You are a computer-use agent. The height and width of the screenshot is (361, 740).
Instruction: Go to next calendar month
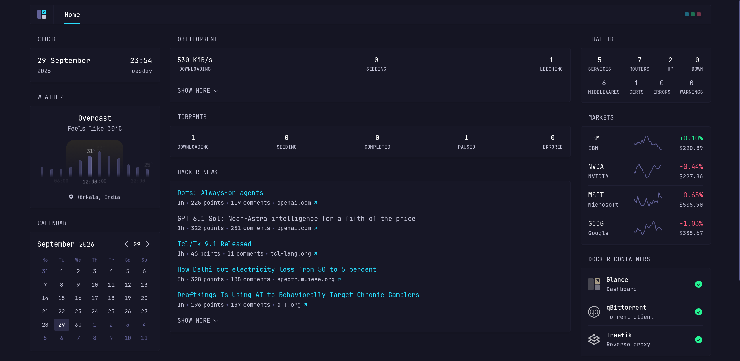[x=148, y=244]
